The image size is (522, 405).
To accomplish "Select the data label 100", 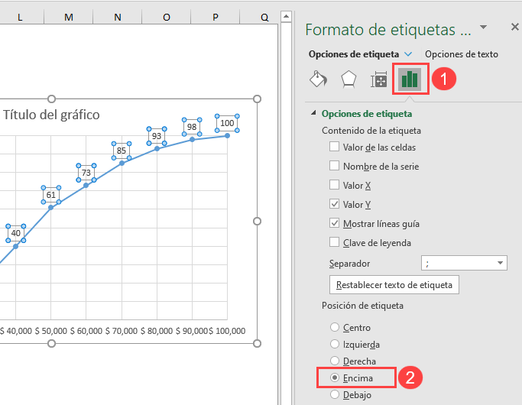I will tap(227, 123).
